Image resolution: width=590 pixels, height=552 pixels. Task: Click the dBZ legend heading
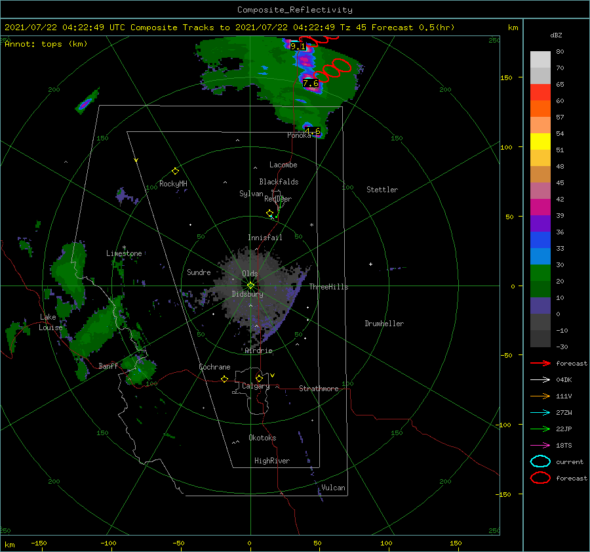click(556, 35)
